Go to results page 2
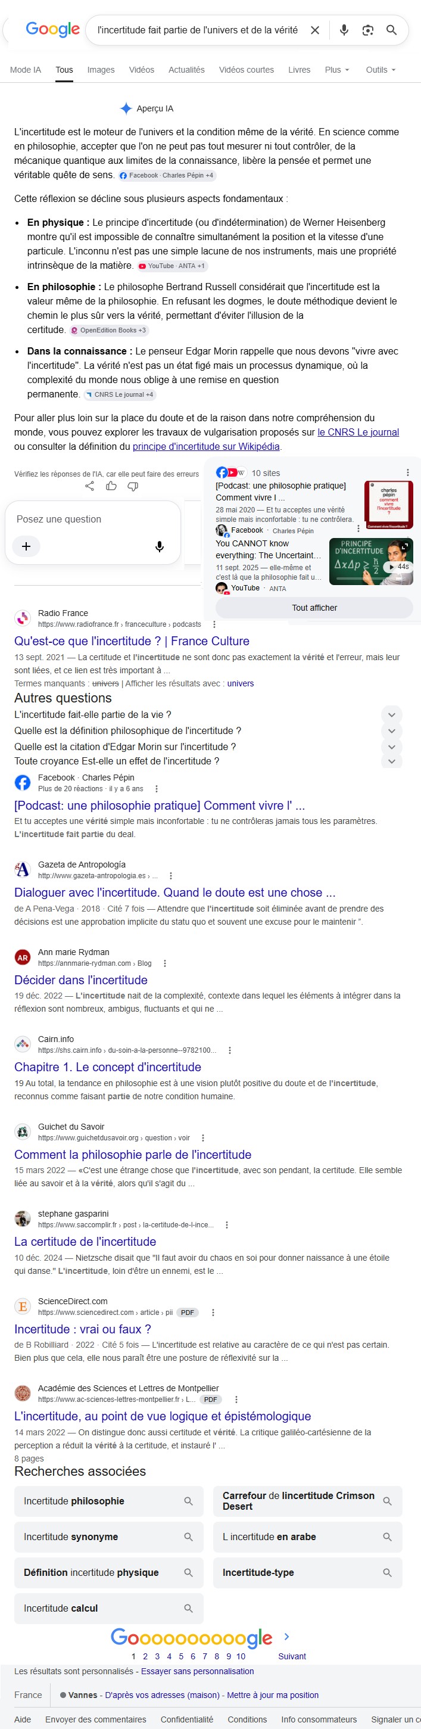421x1729 pixels. point(145,1656)
